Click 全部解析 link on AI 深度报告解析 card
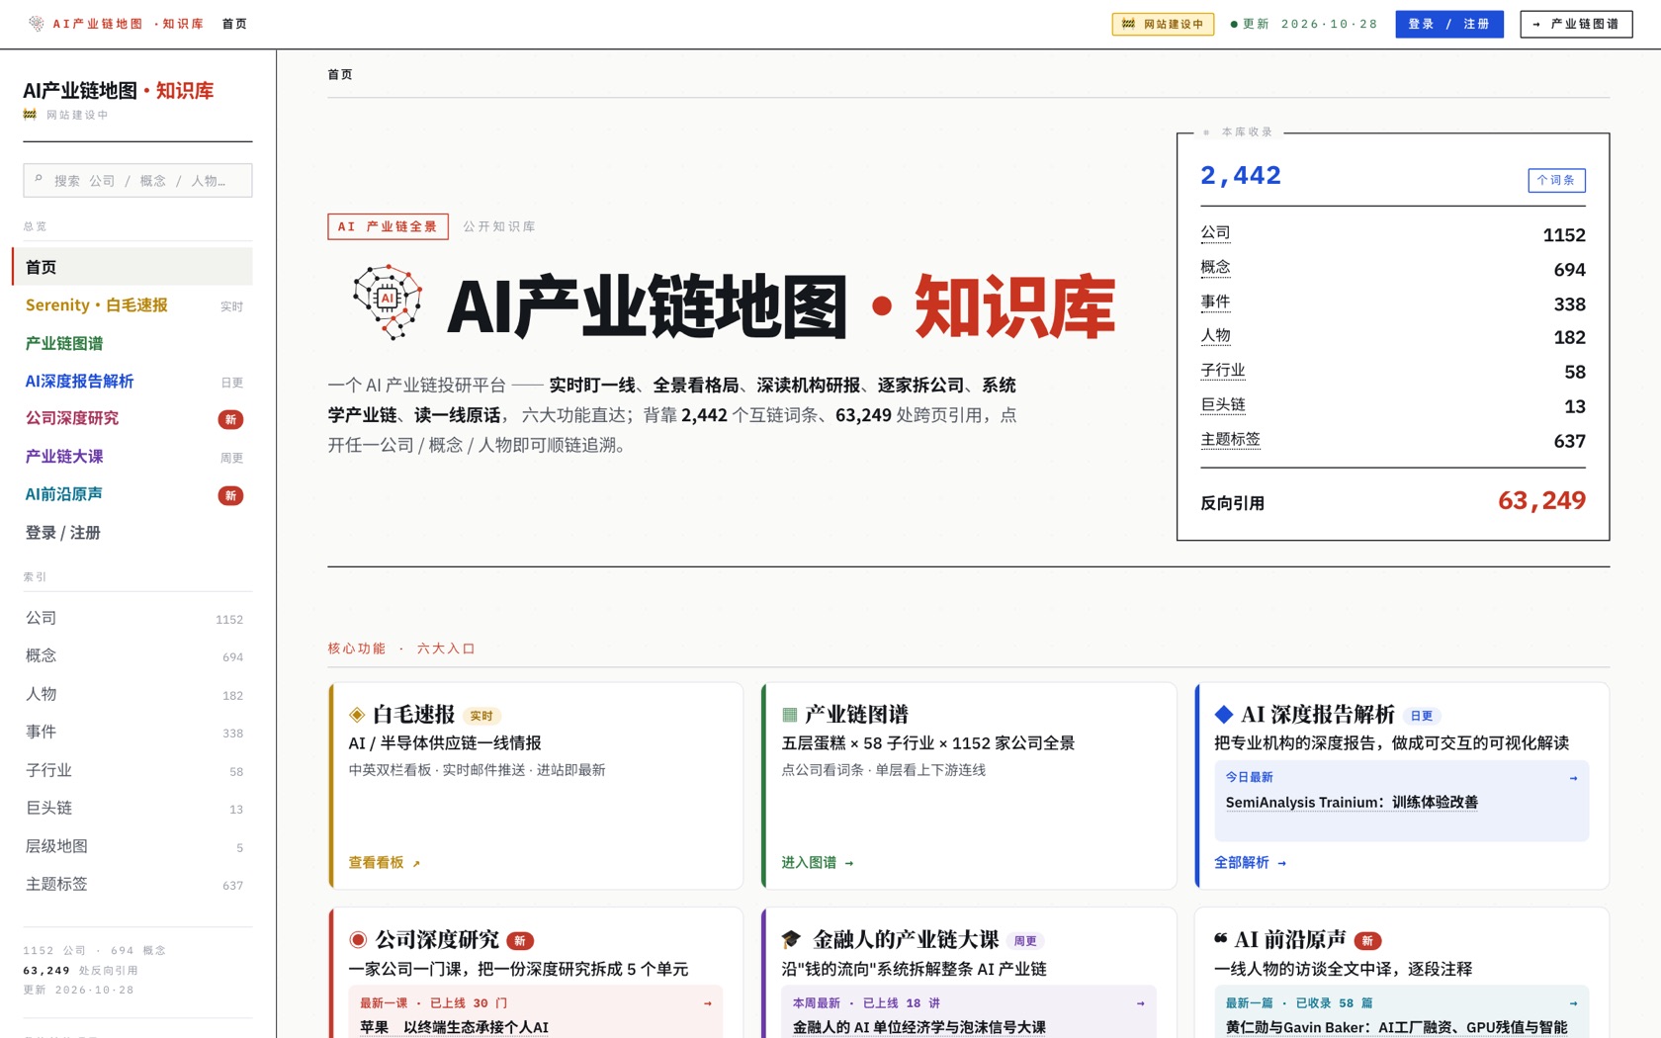Screen dimensions: 1661x1038 pos(1251,863)
